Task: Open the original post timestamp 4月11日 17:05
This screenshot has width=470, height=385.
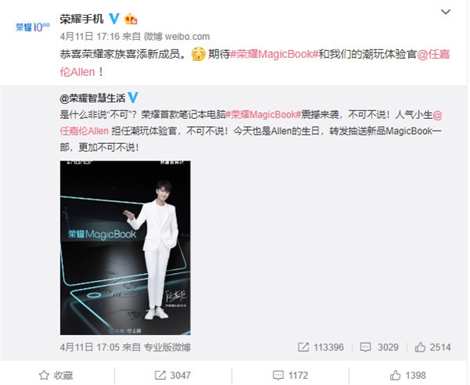Action: coord(89,347)
